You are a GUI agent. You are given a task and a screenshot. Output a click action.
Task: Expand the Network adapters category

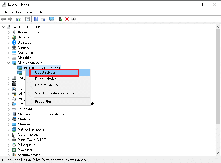(9, 129)
